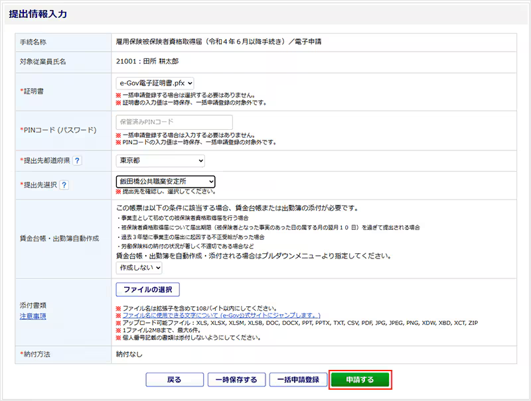The width and height of the screenshot is (531, 401).
Task: Open help icon beside 提出先都道府県
Action: click(77, 160)
